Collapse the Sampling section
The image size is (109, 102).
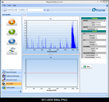click(x=82, y=46)
